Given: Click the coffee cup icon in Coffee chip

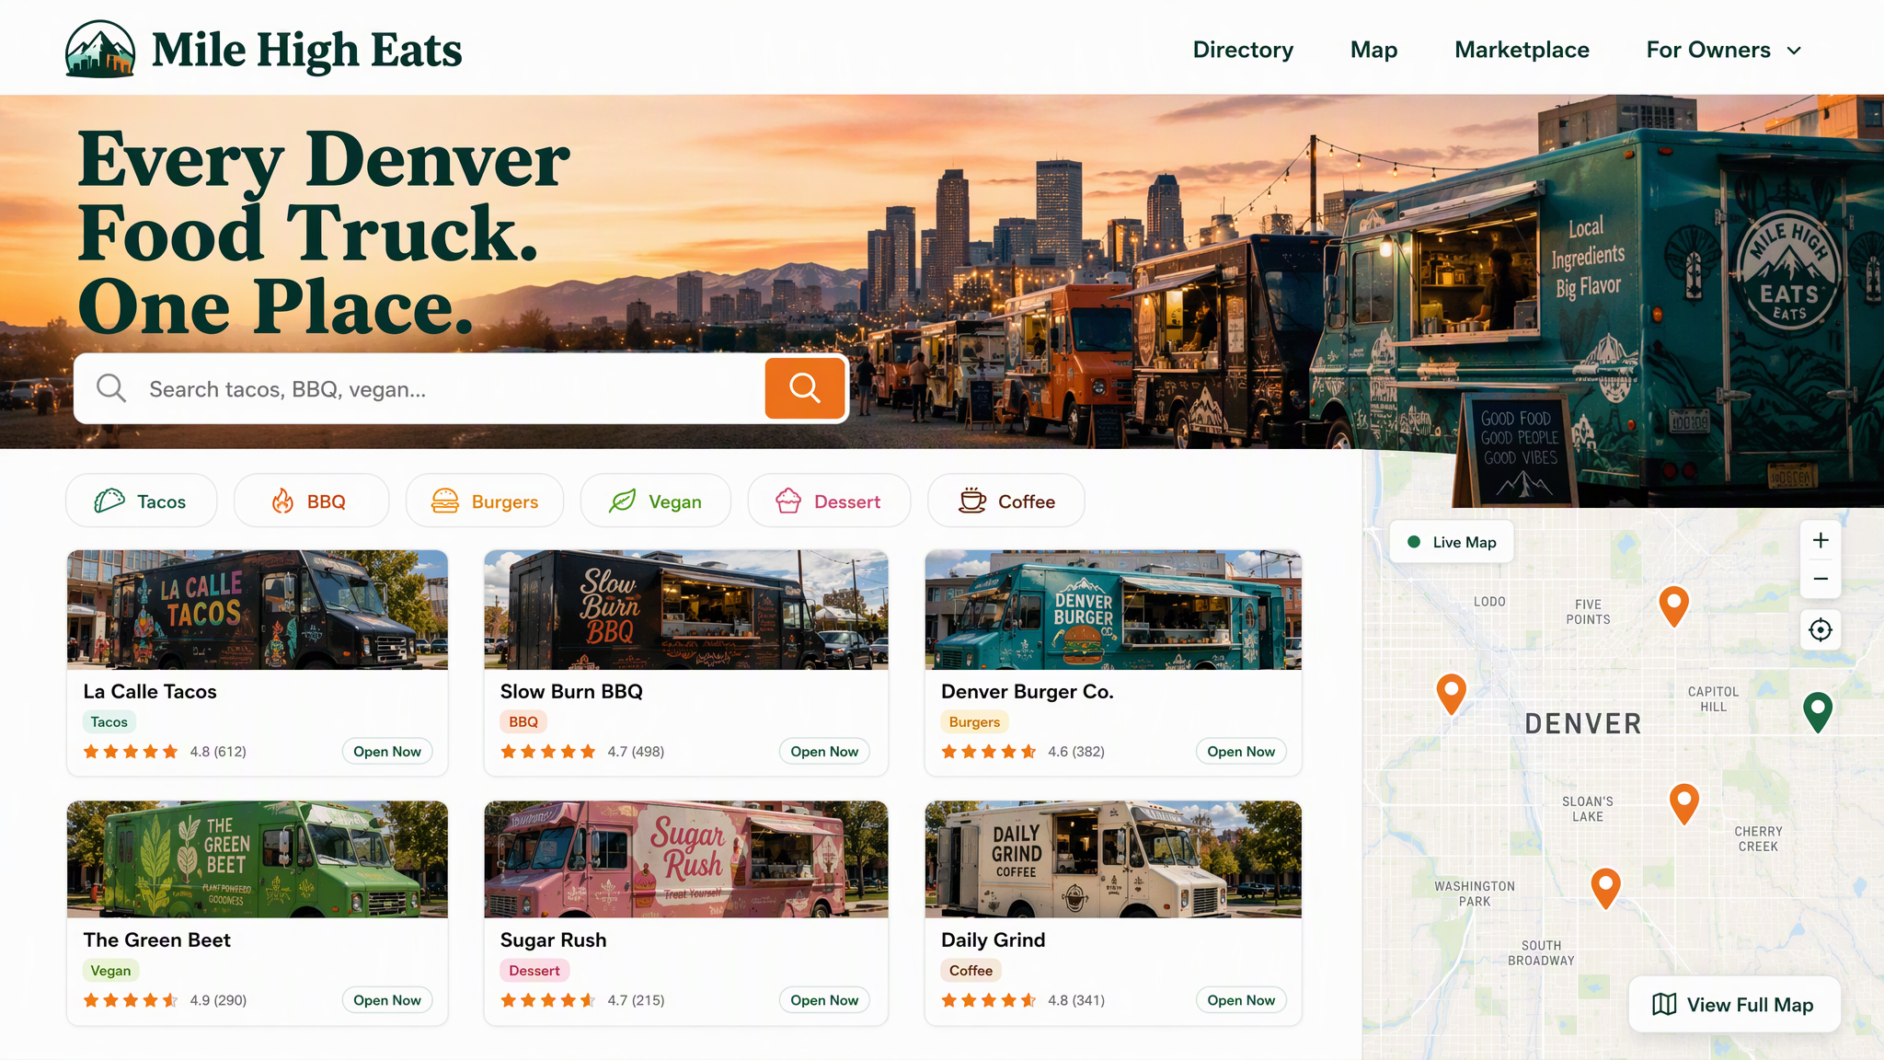Looking at the screenshot, I should pos(972,500).
